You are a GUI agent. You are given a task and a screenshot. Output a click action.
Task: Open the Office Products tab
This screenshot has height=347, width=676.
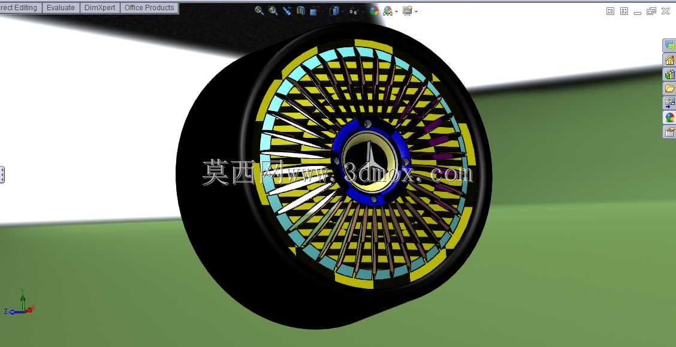[149, 8]
